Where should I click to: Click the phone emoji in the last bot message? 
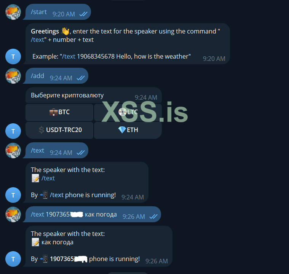[x=44, y=259]
